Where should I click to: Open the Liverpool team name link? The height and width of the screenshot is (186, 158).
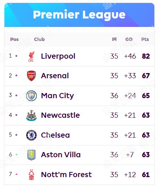pyautogui.click(x=58, y=56)
